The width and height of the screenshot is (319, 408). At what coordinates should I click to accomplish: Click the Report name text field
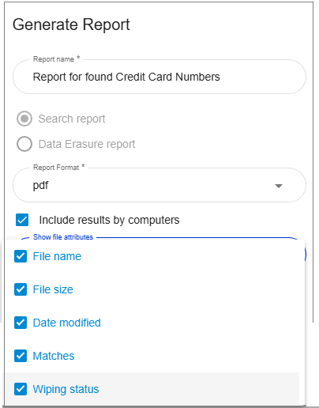pyautogui.click(x=159, y=77)
